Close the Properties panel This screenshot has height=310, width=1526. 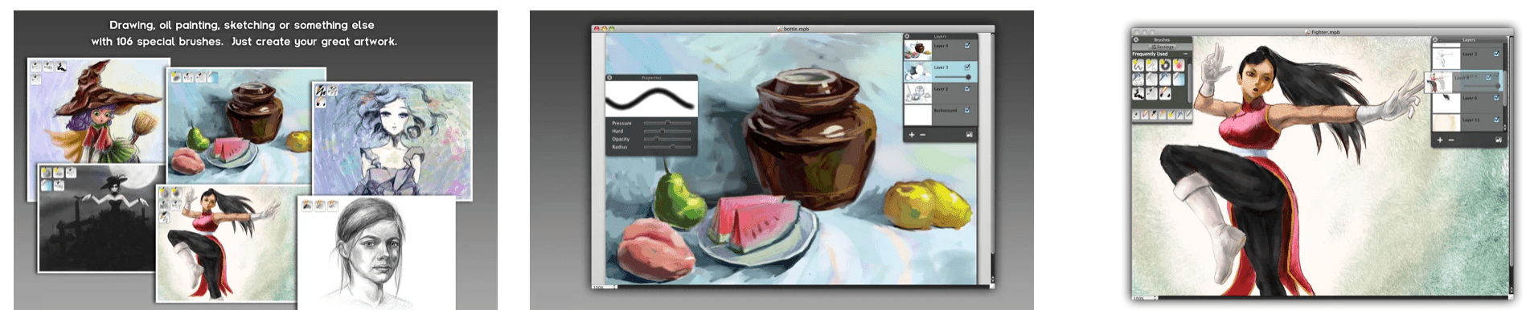click(x=609, y=77)
